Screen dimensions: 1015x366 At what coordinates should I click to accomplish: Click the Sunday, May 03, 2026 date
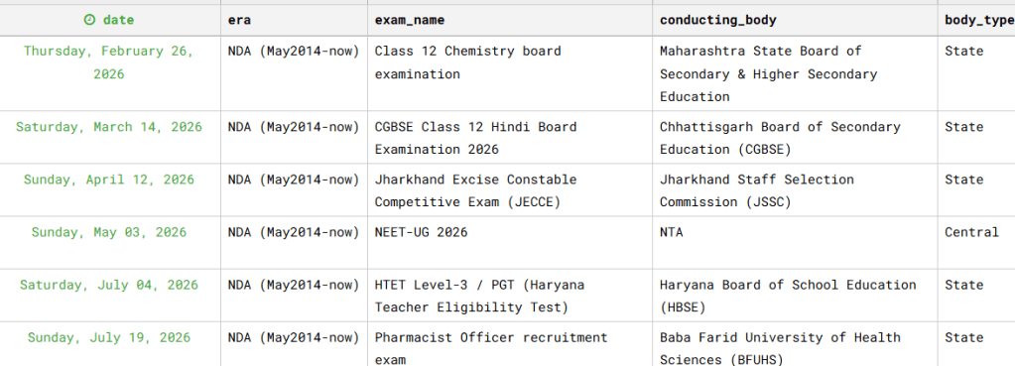pos(109,232)
